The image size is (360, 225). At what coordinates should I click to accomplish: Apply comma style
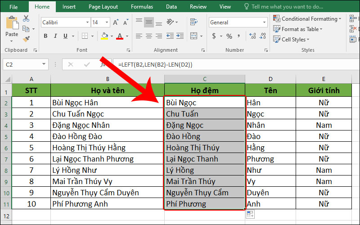tap(239, 36)
